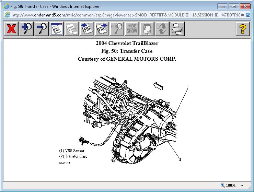254x192 pixels.
Task: Click the 100% zoom level button
Action: [x=229, y=185]
